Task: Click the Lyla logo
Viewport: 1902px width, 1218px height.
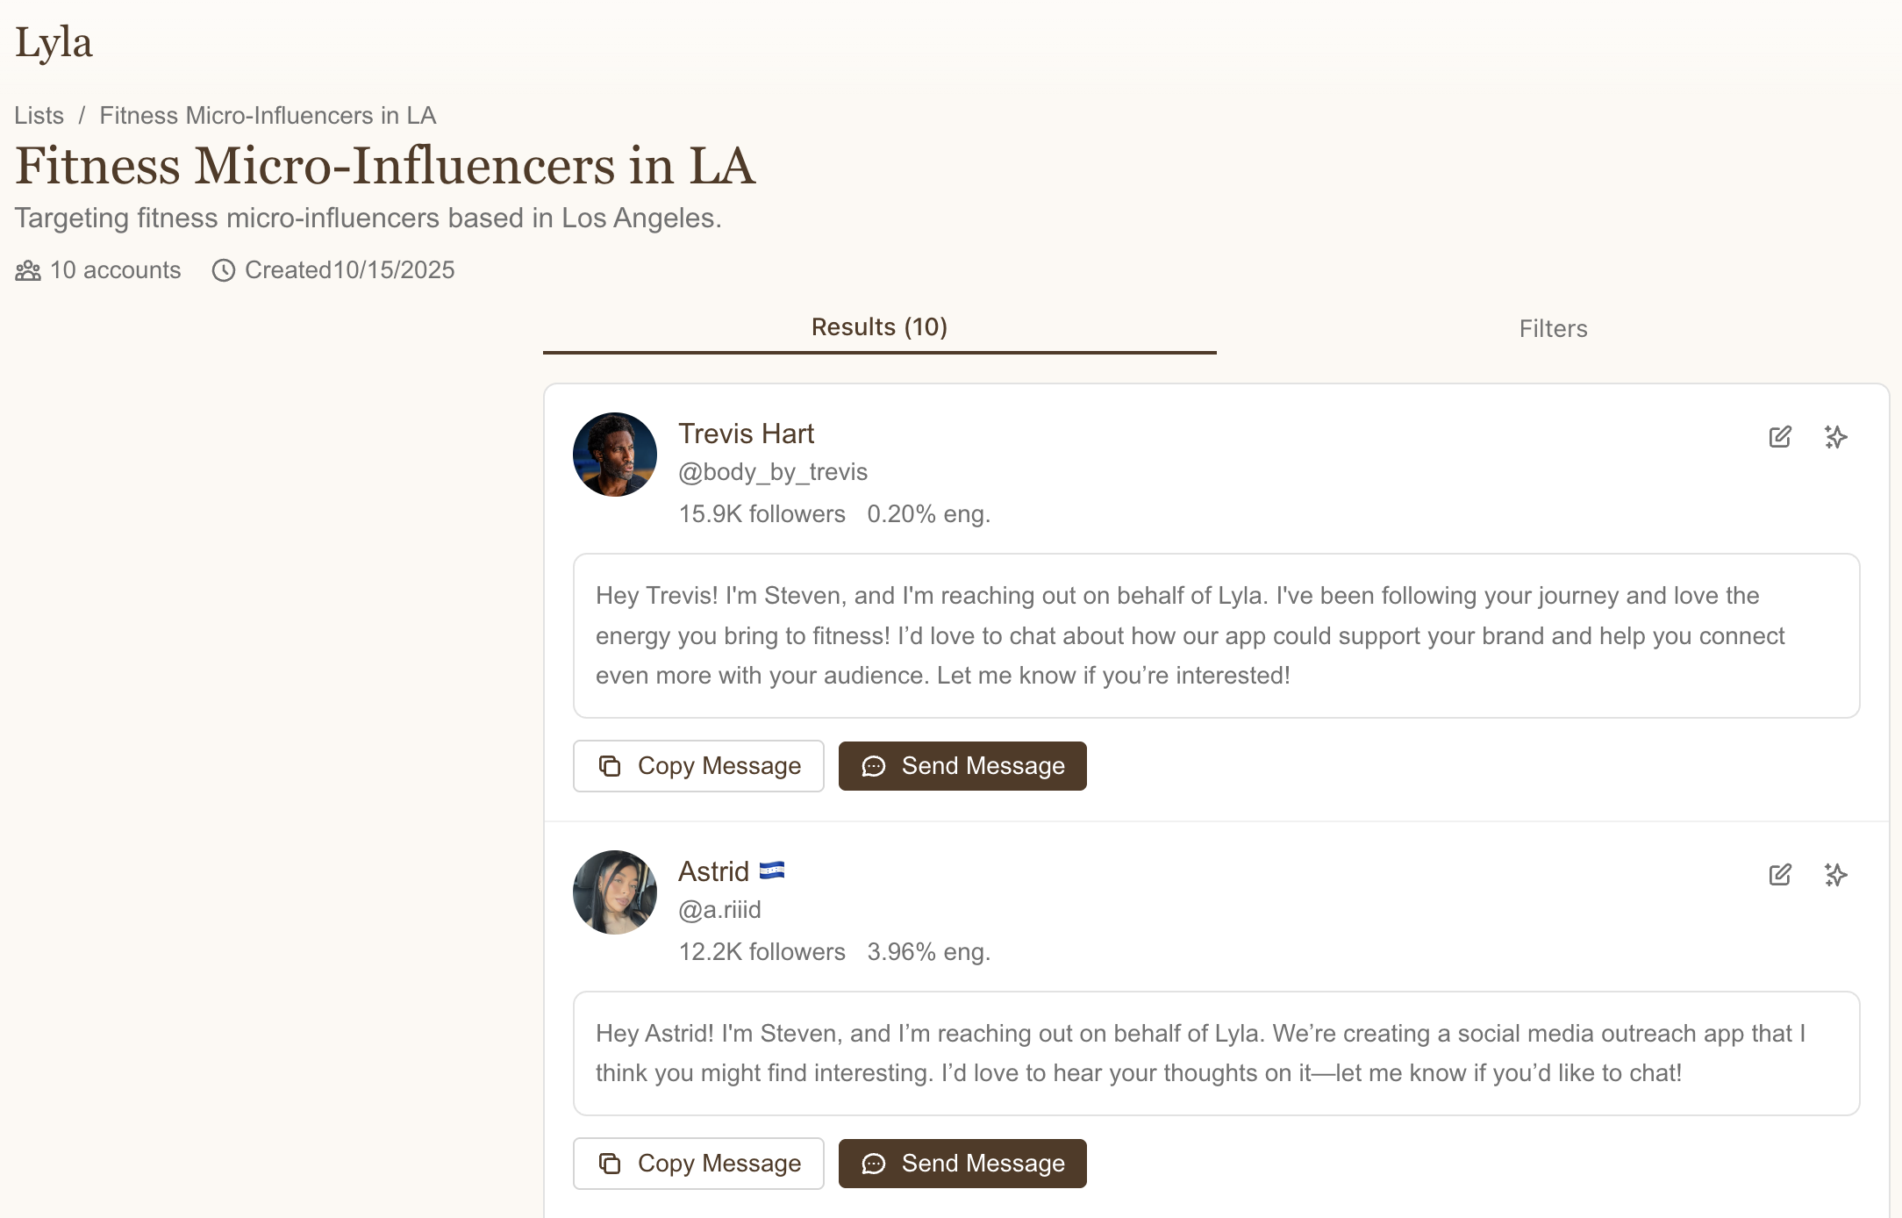Action: [x=54, y=42]
